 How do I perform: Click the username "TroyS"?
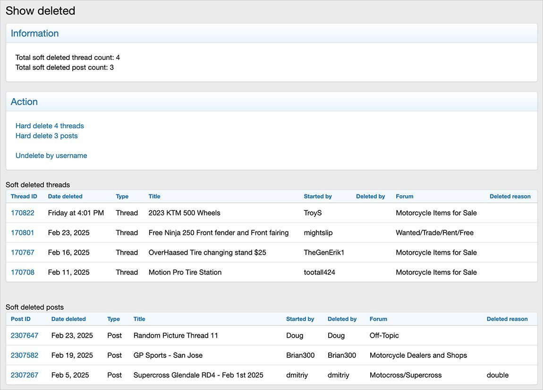(x=313, y=213)
